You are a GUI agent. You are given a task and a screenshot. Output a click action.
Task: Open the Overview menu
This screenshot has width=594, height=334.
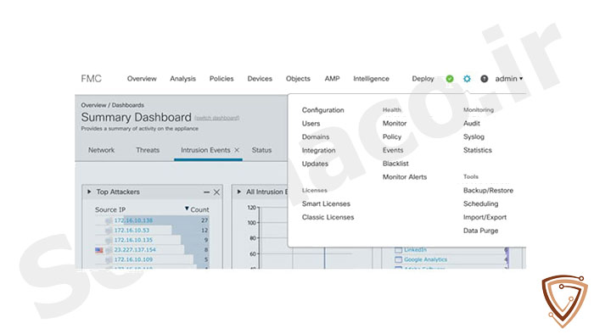142,79
